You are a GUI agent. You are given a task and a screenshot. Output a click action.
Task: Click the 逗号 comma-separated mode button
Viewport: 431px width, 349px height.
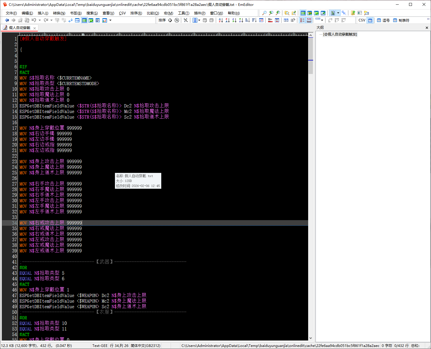pos(383,20)
